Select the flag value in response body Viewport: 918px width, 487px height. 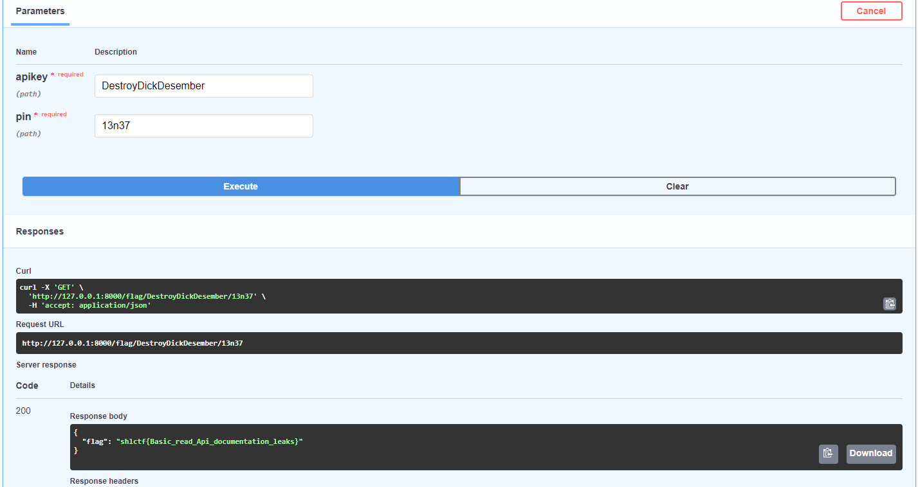pos(209,441)
